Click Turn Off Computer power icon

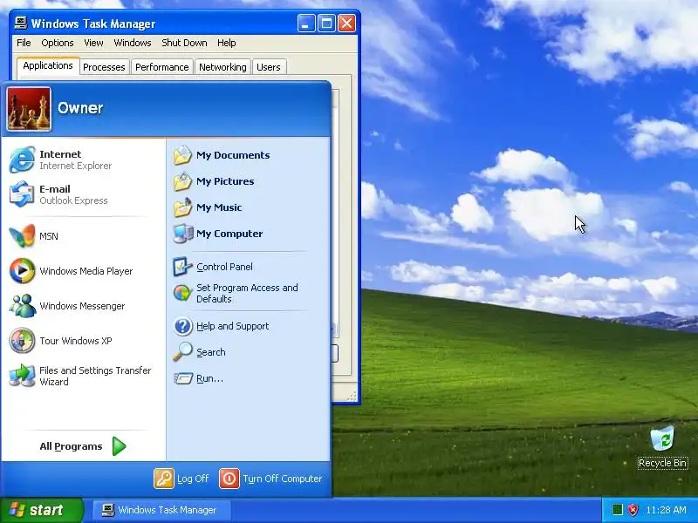pos(229,479)
